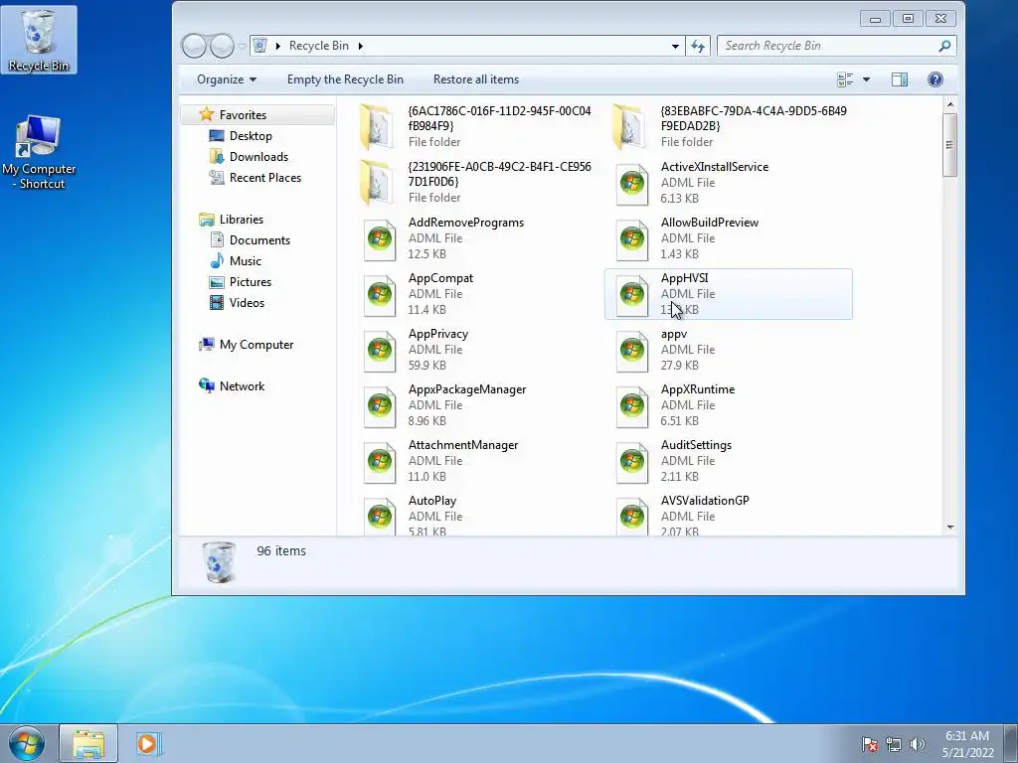Select the AppxPackageManager file icon

click(380, 406)
